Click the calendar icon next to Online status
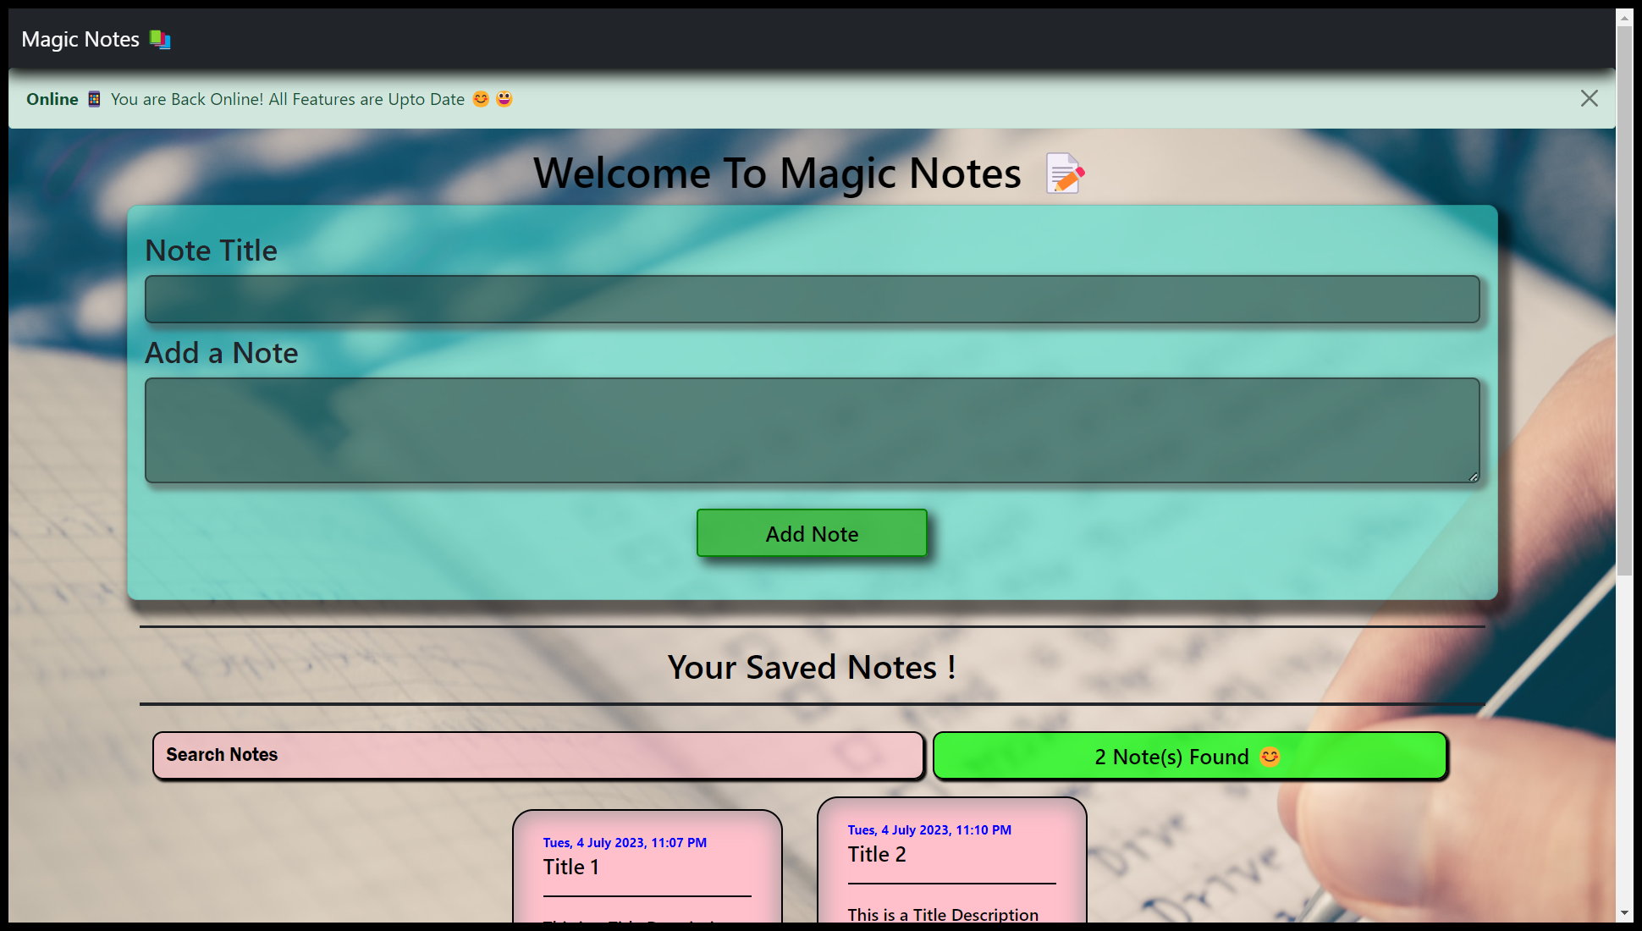Screen dimensions: 1642x931 (94, 99)
